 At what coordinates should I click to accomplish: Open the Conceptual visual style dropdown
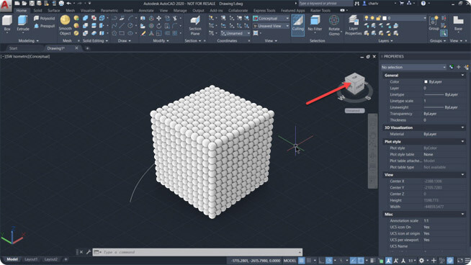pos(272,18)
